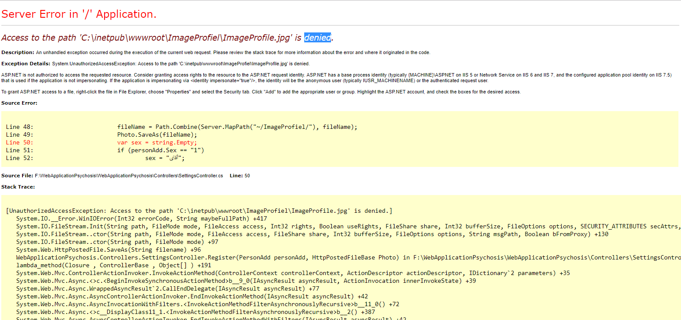Click the bracketed UnauthorizedAccessException line in stack trace
The height and width of the screenshot is (320, 681).
[199, 211]
